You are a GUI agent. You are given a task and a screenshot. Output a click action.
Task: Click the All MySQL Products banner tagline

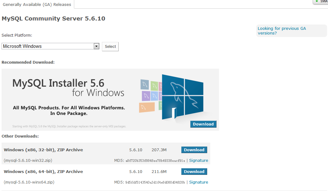(69, 111)
